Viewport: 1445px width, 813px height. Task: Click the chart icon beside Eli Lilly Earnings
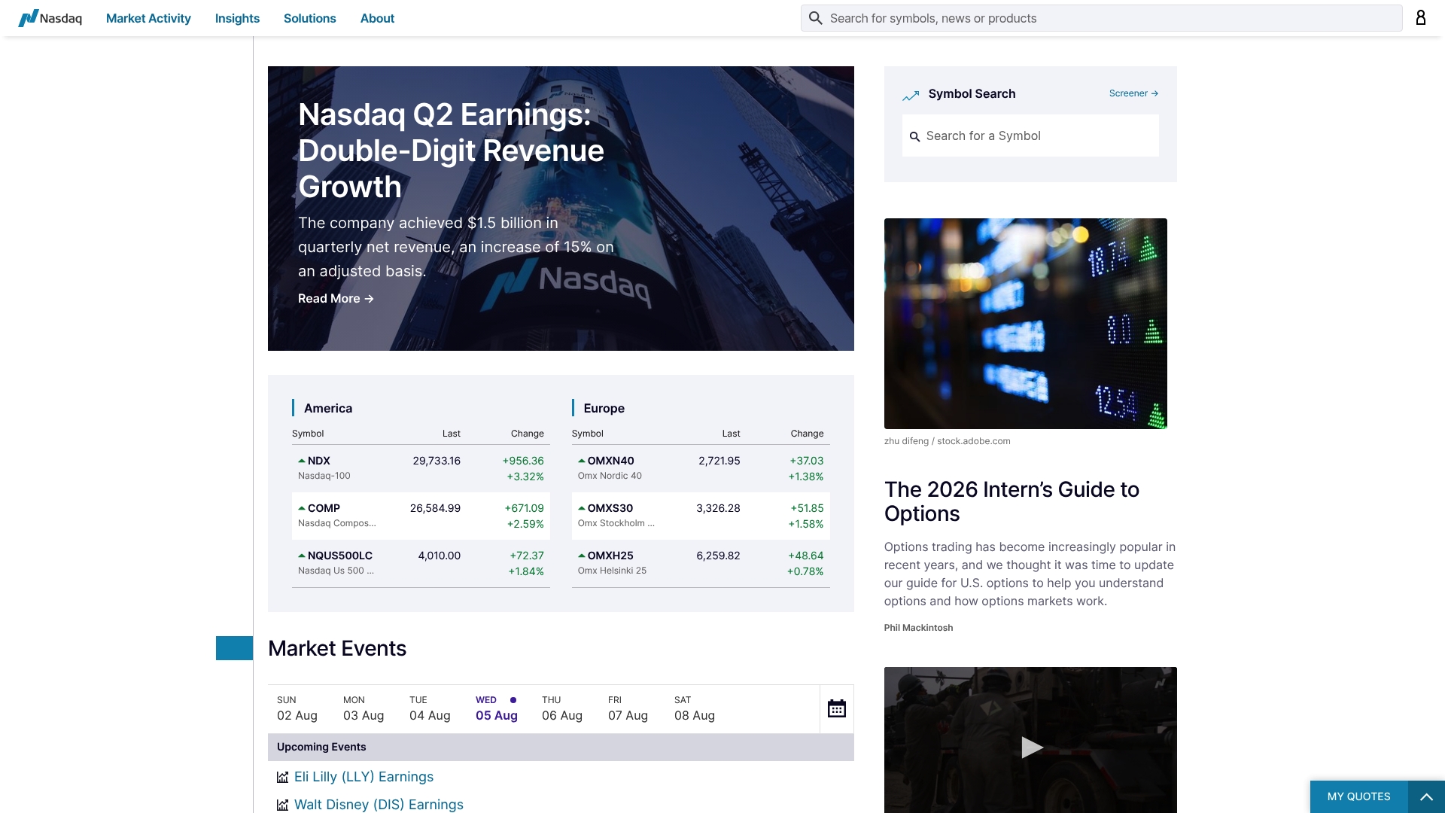click(x=282, y=777)
